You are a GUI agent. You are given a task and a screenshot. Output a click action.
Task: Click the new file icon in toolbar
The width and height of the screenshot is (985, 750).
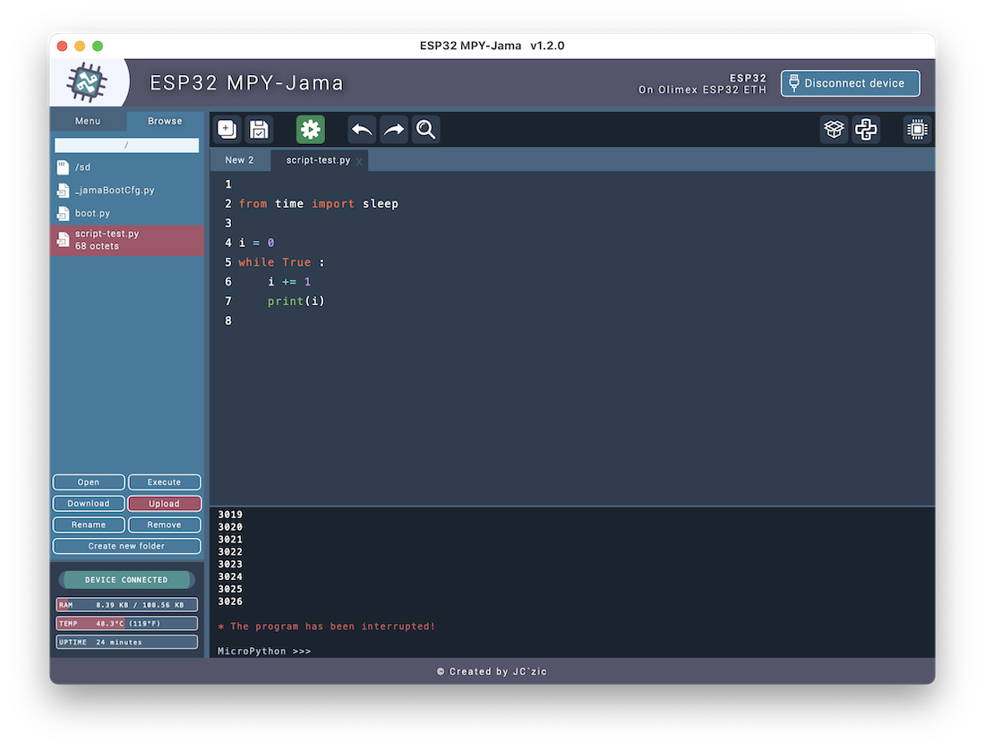click(x=227, y=130)
